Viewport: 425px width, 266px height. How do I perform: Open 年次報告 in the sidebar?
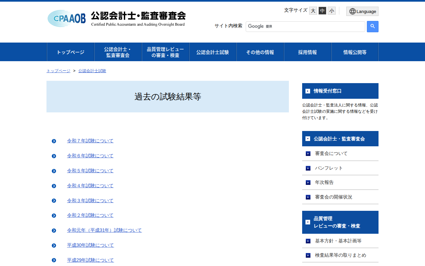(x=324, y=182)
